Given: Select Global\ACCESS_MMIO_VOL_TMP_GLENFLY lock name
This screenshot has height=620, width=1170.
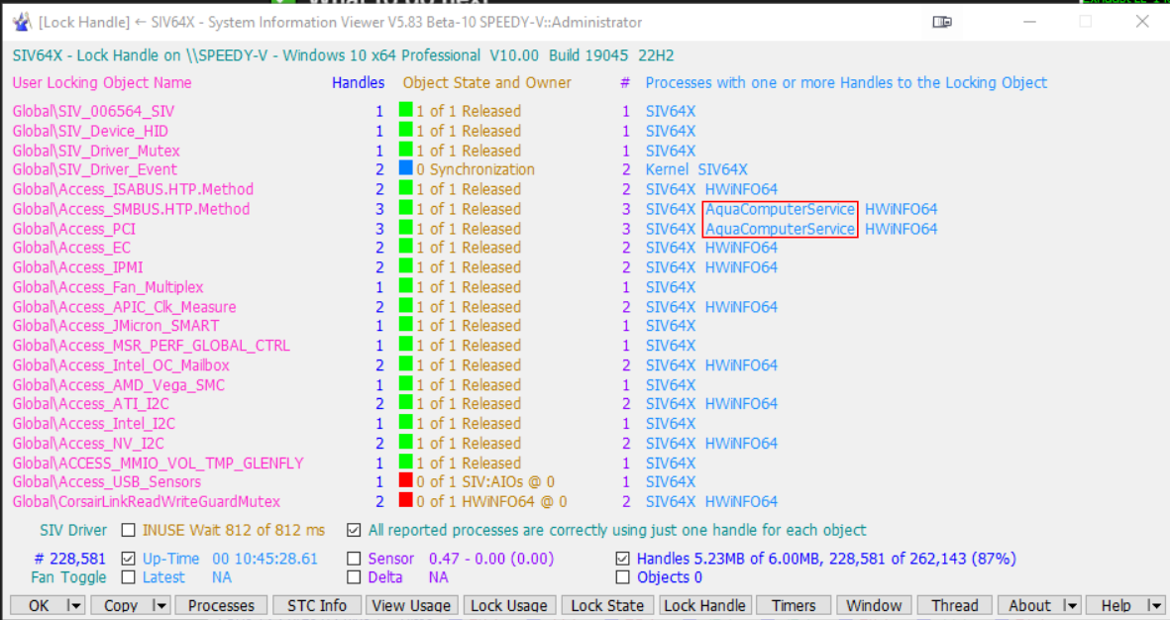Looking at the screenshot, I should 159,464.
